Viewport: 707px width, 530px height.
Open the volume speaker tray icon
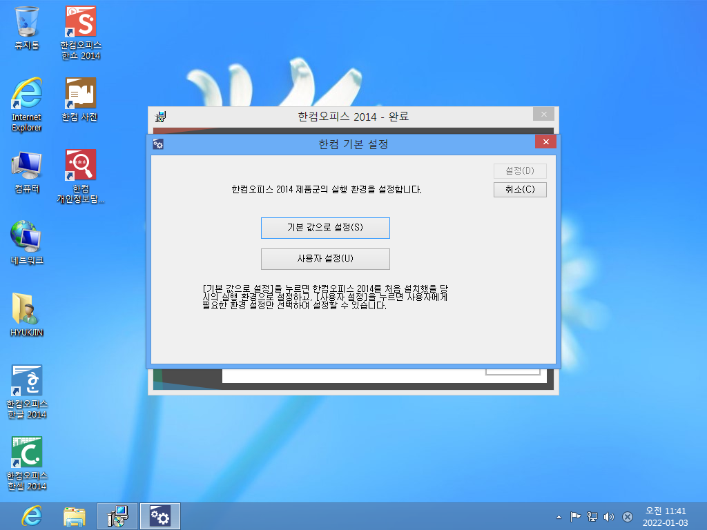pos(609,517)
